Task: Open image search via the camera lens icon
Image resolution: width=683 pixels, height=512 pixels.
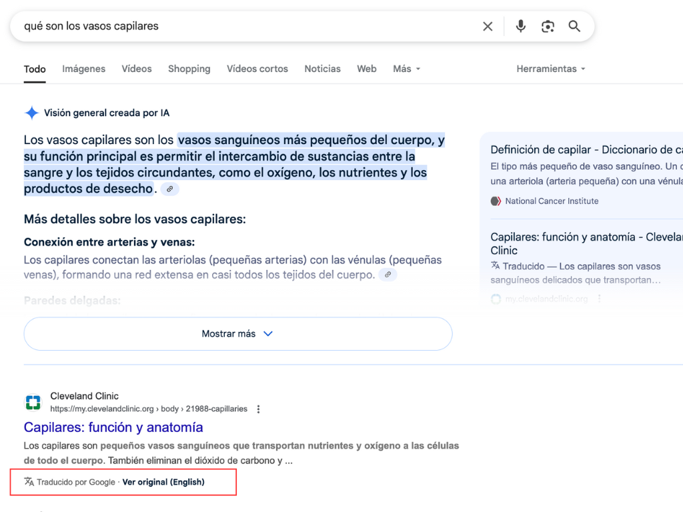Action: click(x=548, y=27)
